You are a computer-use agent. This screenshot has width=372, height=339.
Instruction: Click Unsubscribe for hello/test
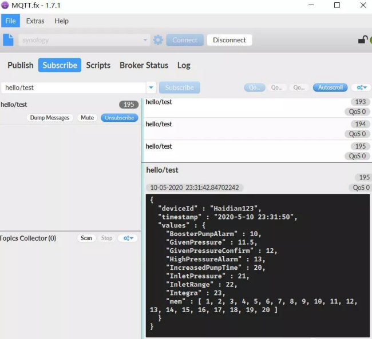[119, 118]
